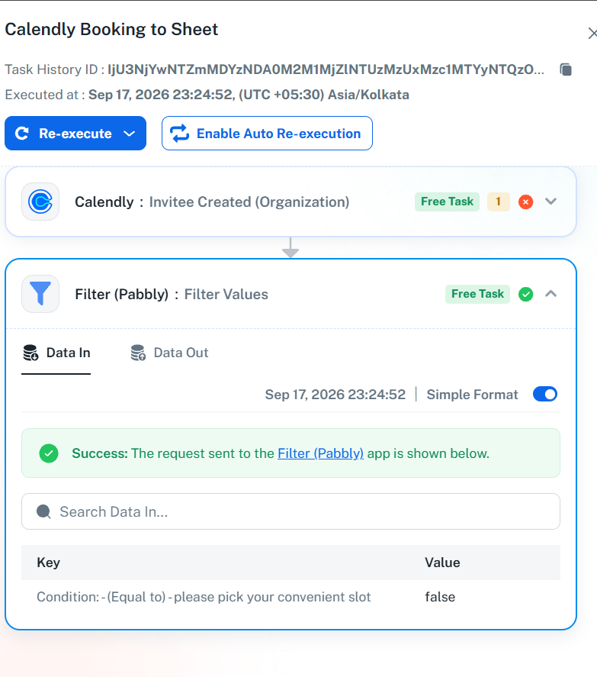The height and width of the screenshot is (677, 597).
Task: Expand the Calendly step chevron
Action: pos(550,201)
